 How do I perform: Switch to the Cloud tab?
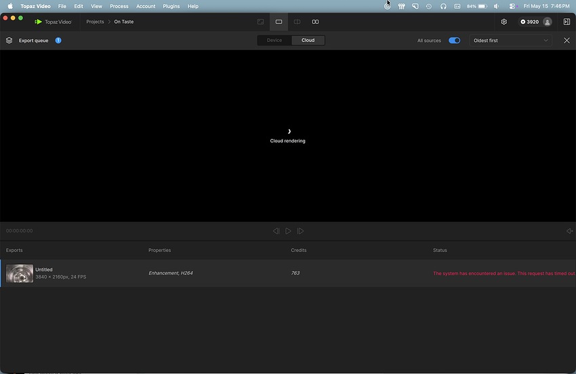point(308,41)
